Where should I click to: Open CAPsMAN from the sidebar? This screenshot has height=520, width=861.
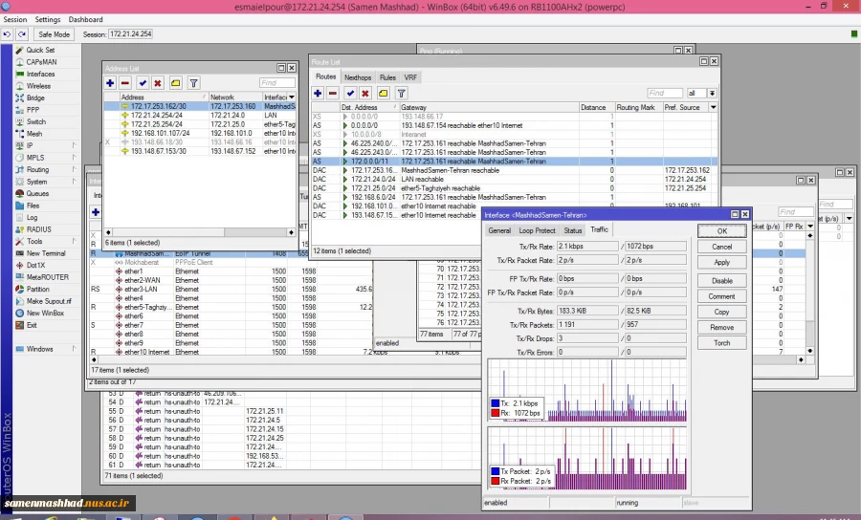click(x=41, y=62)
